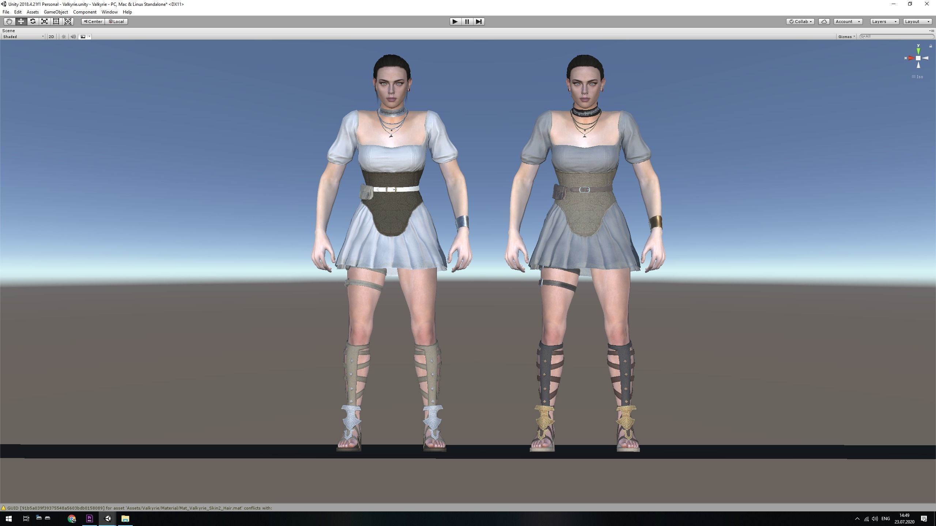Select the Hand tool
The width and height of the screenshot is (936, 526).
point(9,22)
